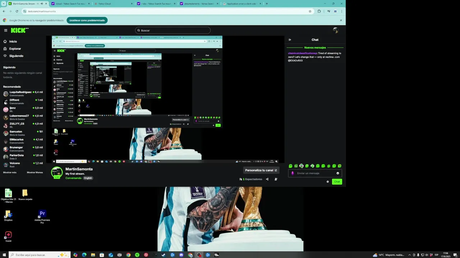Open the emote picker smiley in message box
460x258 pixels.
(x=337, y=173)
